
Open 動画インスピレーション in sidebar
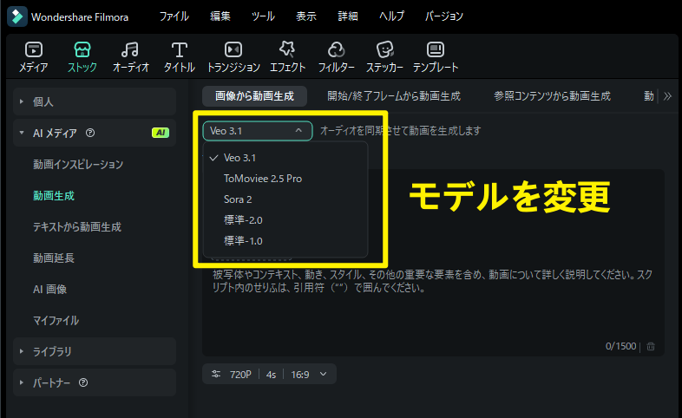point(78,164)
